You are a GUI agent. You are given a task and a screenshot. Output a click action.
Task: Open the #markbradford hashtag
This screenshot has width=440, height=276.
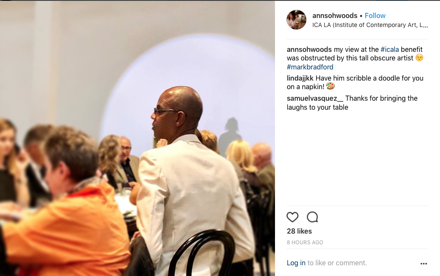(x=310, y=67)
